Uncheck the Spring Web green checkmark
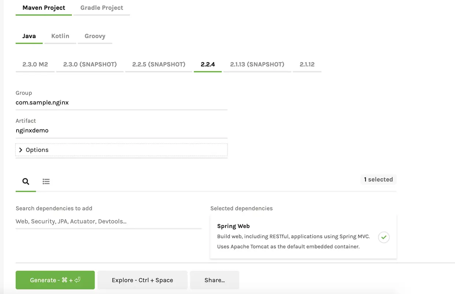The height and width of the screenshot is (294, 455). [384, 237]
